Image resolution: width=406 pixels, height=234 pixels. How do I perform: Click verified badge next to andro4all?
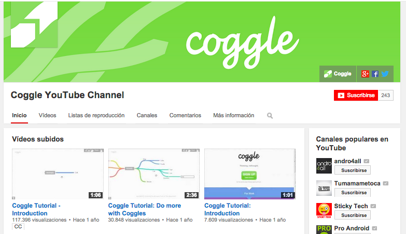(367, 161)
